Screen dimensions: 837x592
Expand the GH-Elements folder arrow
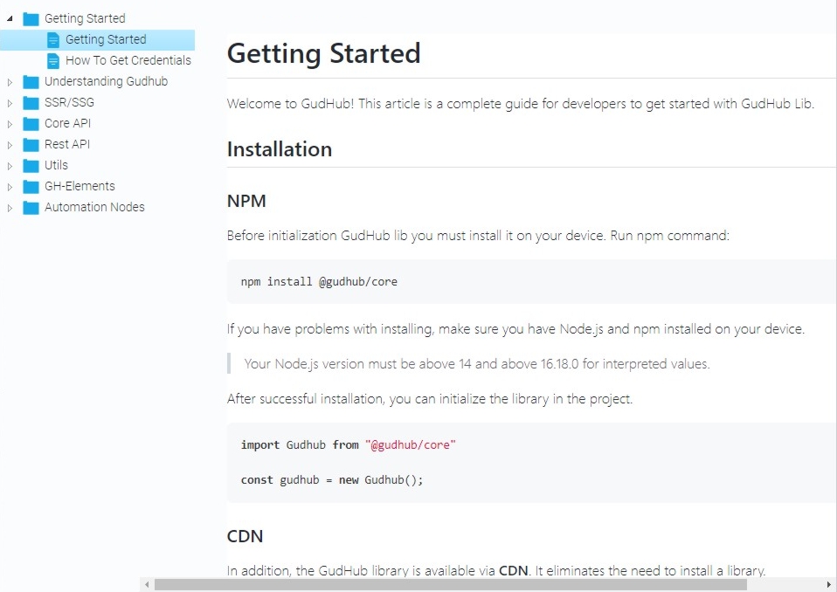click(x=10, y=187)
